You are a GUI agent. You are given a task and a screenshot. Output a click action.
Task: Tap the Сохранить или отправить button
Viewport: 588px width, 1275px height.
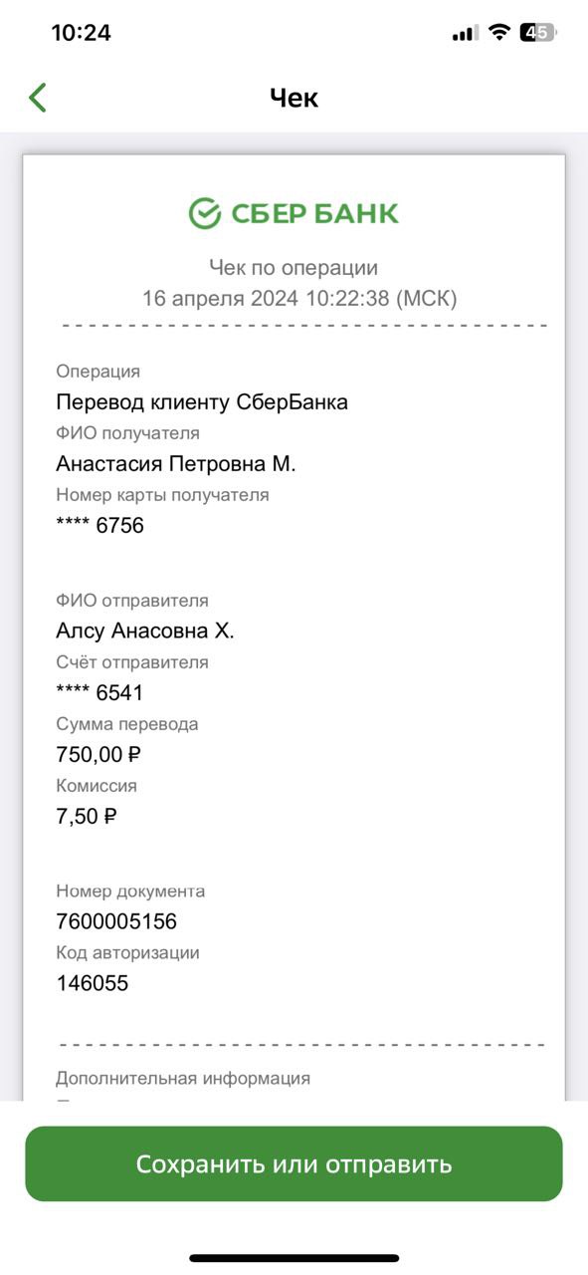point(294,1163)
